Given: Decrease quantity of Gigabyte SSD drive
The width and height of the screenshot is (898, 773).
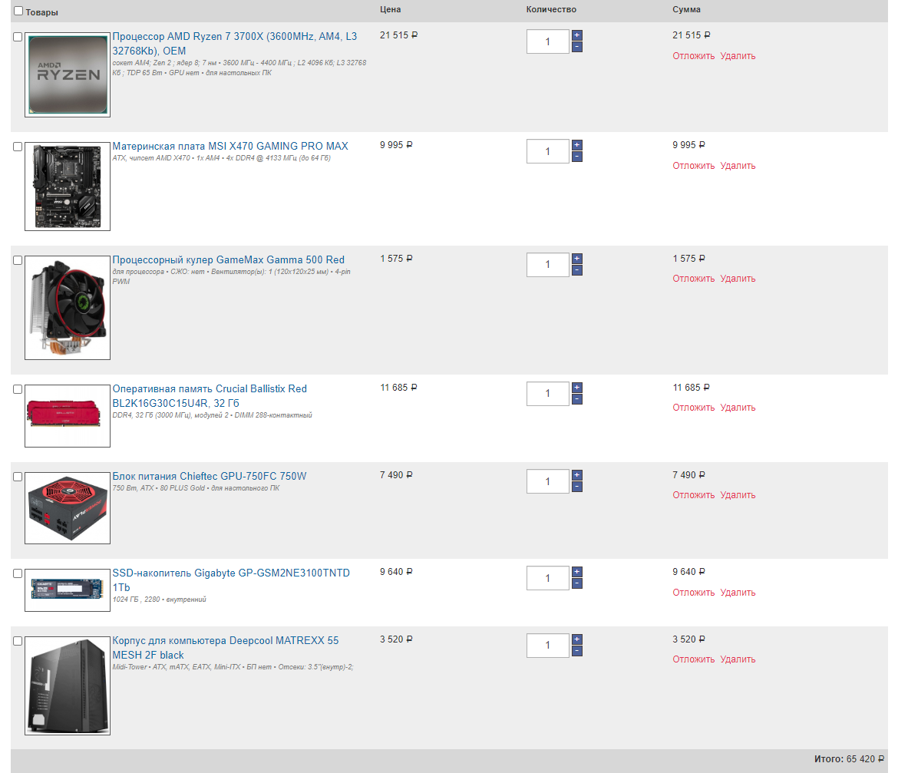Looking at the screenshot, I should point(576,583).
